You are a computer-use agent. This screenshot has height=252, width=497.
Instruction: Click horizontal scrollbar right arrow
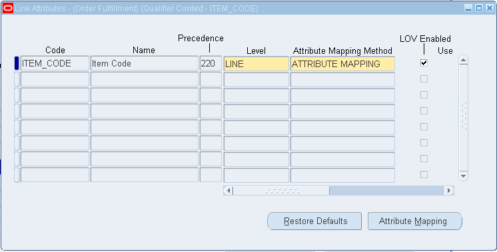pos(449,191)
